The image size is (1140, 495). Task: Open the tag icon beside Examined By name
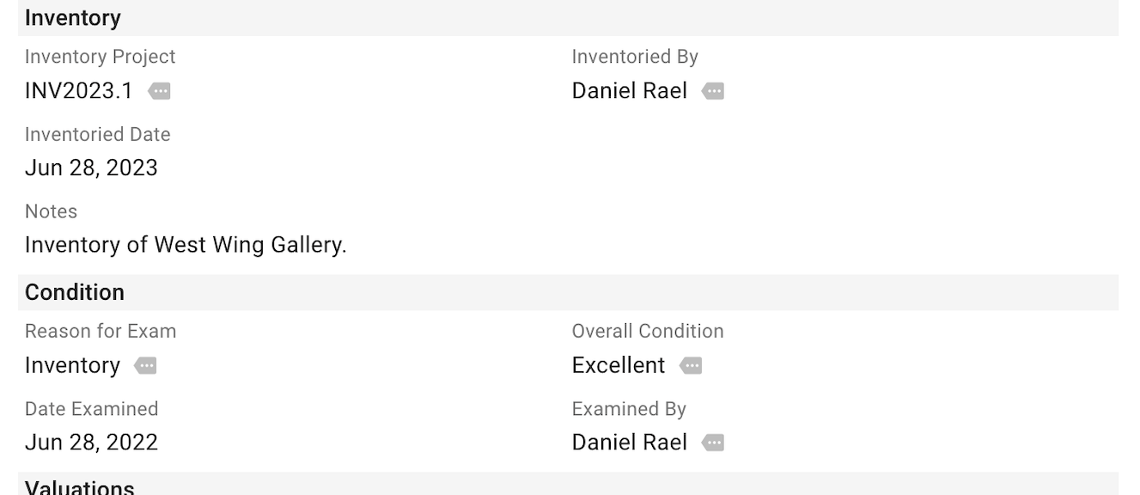(714, 443)
